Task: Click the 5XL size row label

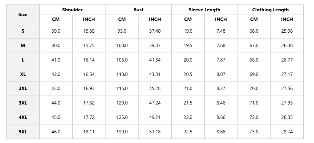Action: [x=23, y=132]
